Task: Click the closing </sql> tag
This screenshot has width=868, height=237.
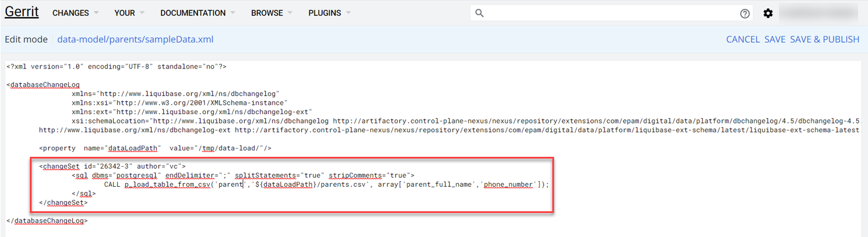Action: click(x=84, y=193)
